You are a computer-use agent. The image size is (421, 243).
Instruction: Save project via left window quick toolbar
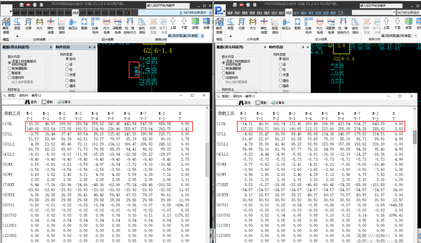(22, 5)
